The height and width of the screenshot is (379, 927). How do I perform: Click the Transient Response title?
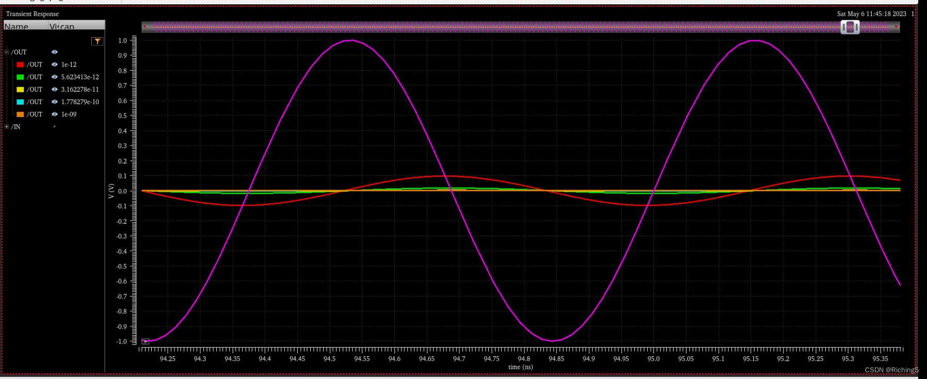(33, 14)
